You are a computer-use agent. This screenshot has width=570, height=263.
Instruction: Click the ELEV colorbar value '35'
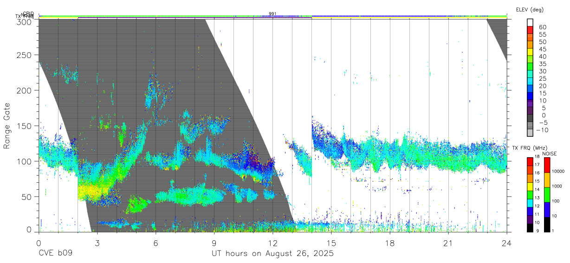tap(542, 64)
